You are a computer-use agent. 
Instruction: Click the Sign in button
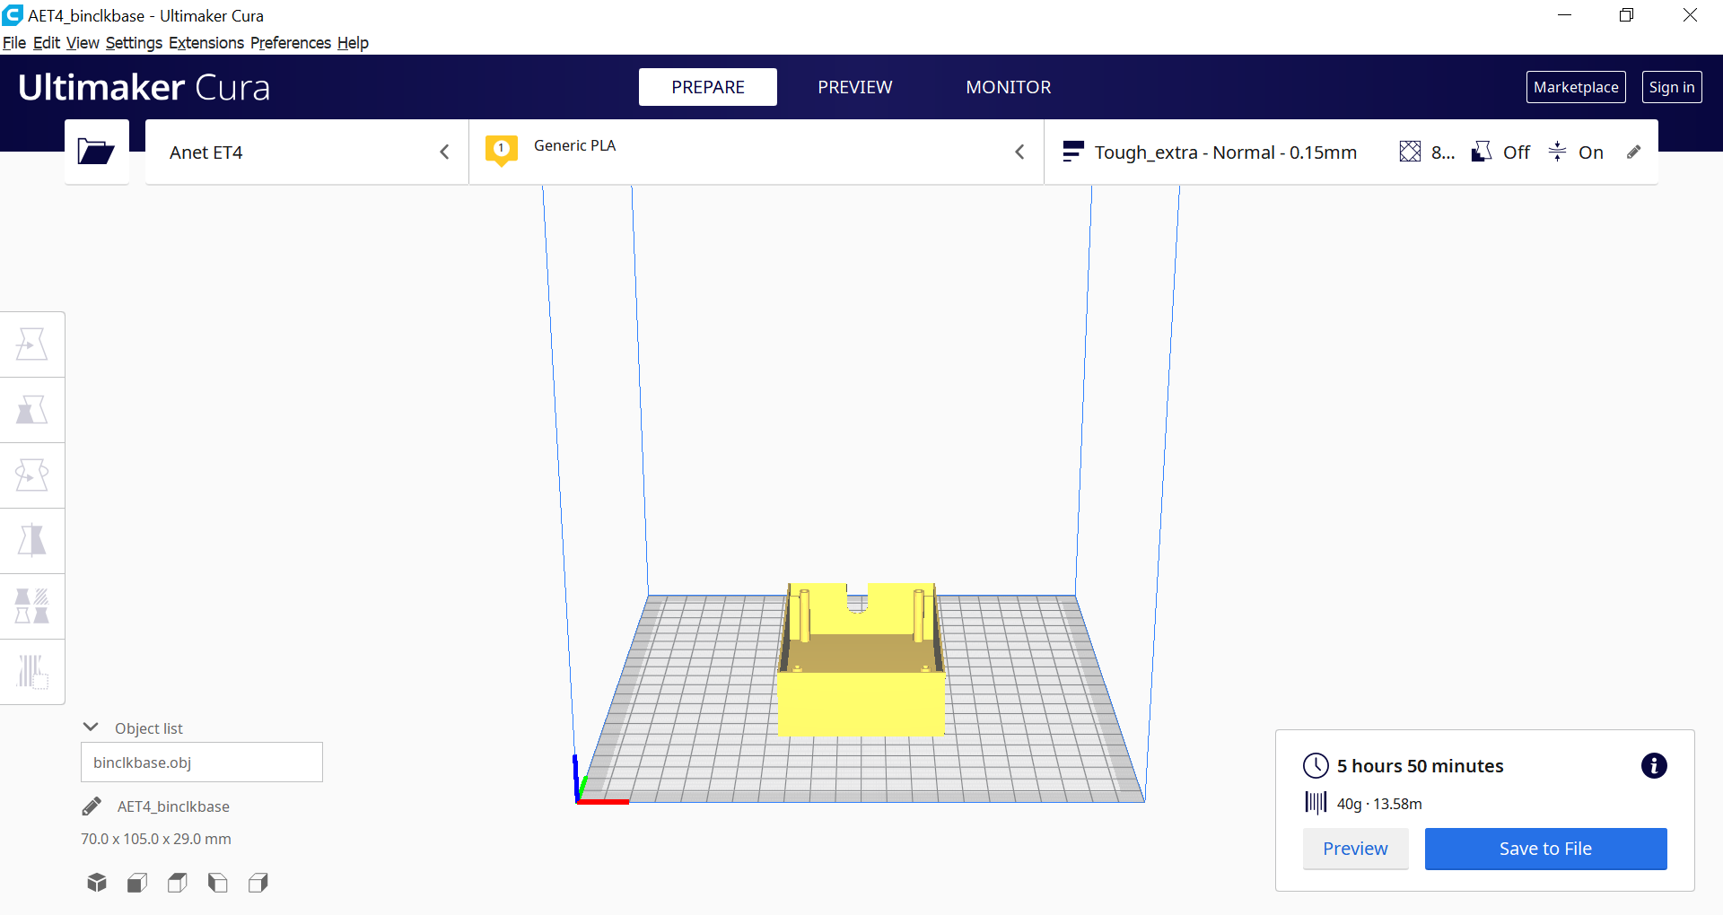click(1672, 87)
